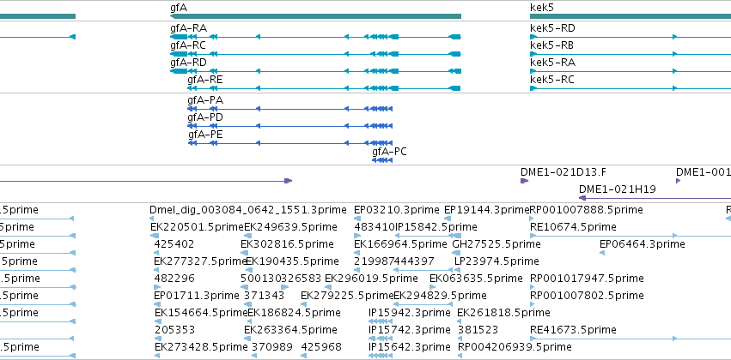Click EK261818.5prime
Image resolution: width=731 pixels, height=360 pixels.
click(x=503, y=313)
